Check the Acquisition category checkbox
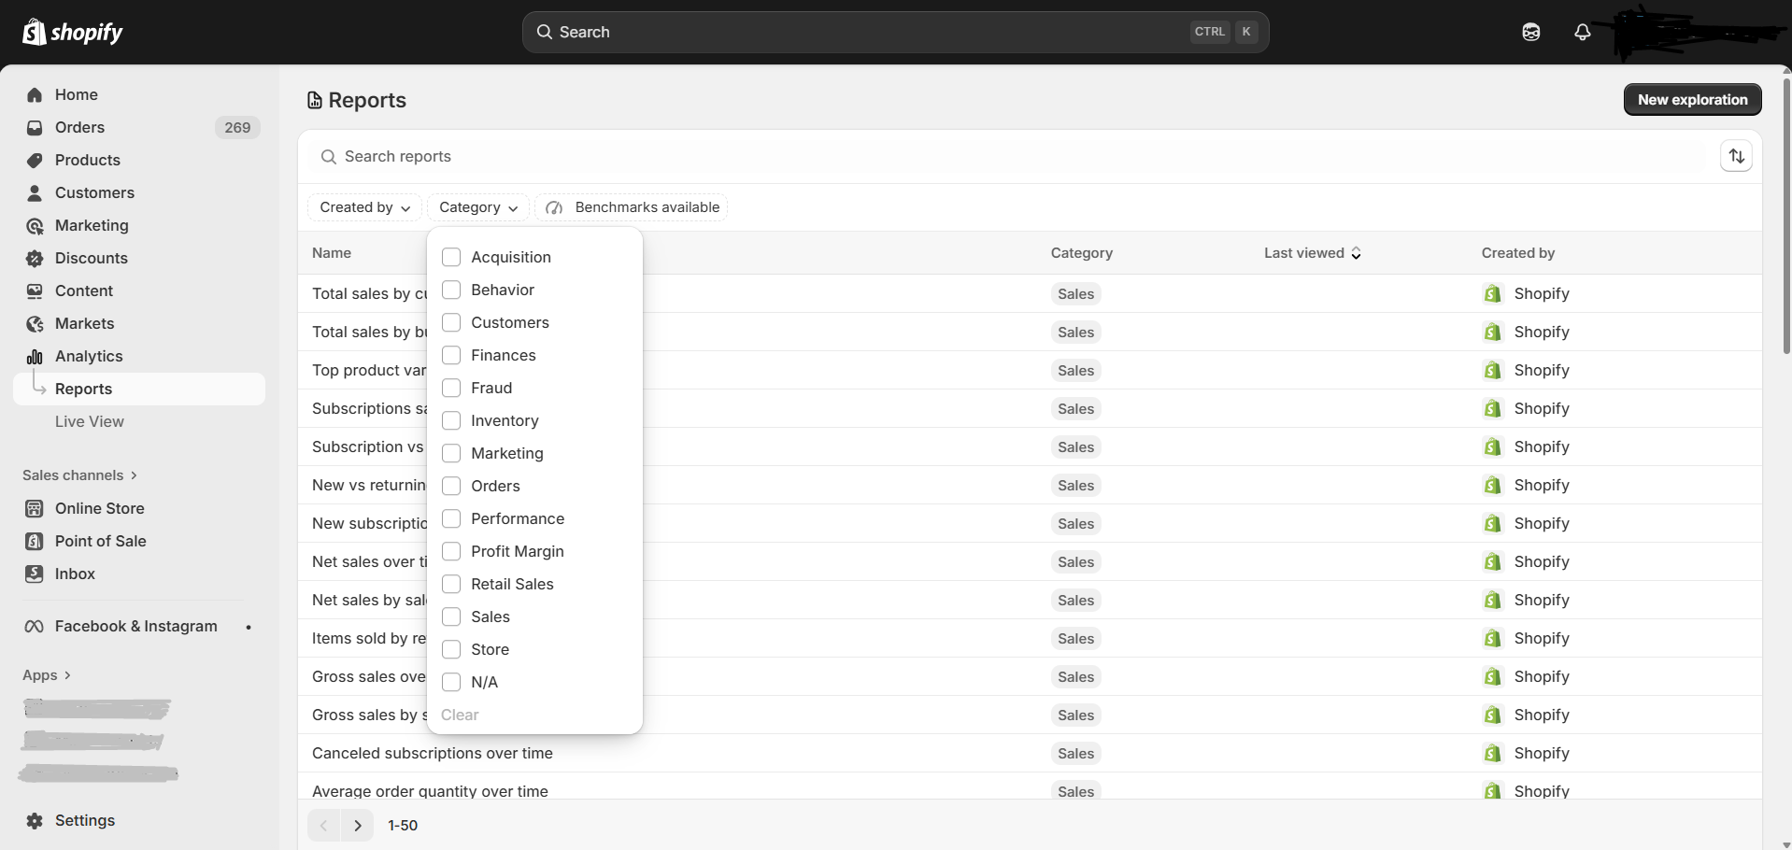This screenshot has width=1792, height=850. coord(451,257)
